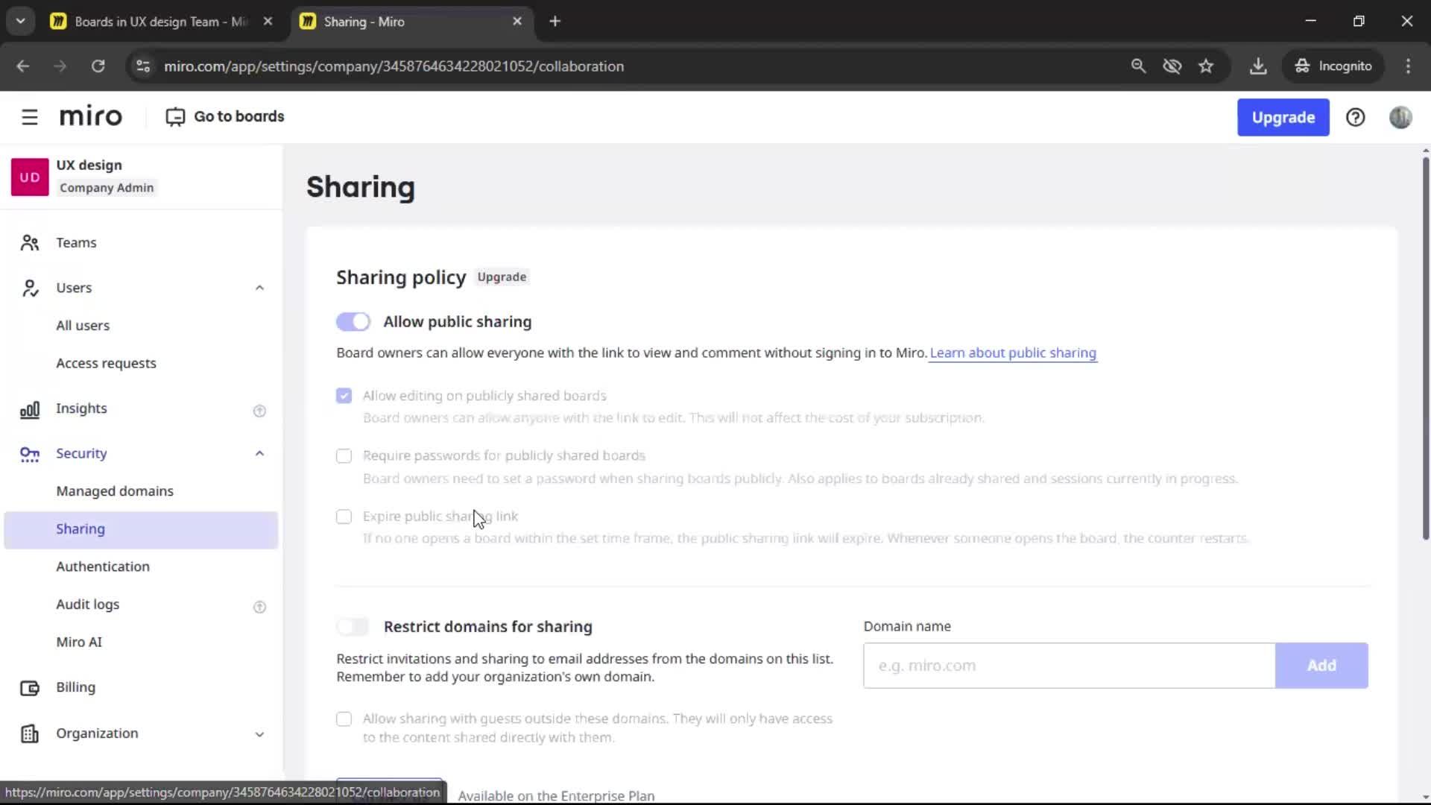Click the browser reload icon
The height and width of the screenshot is (805, 1431).
click(x=98, y=66)
